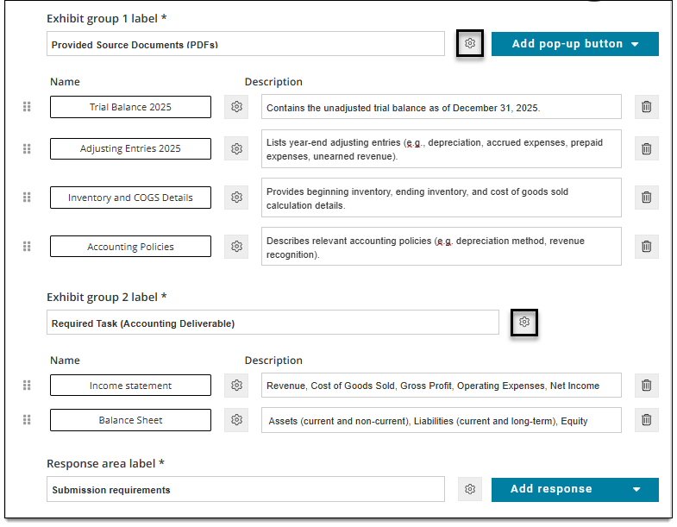Expand the Add response dropdown arrow

(636, 489)
